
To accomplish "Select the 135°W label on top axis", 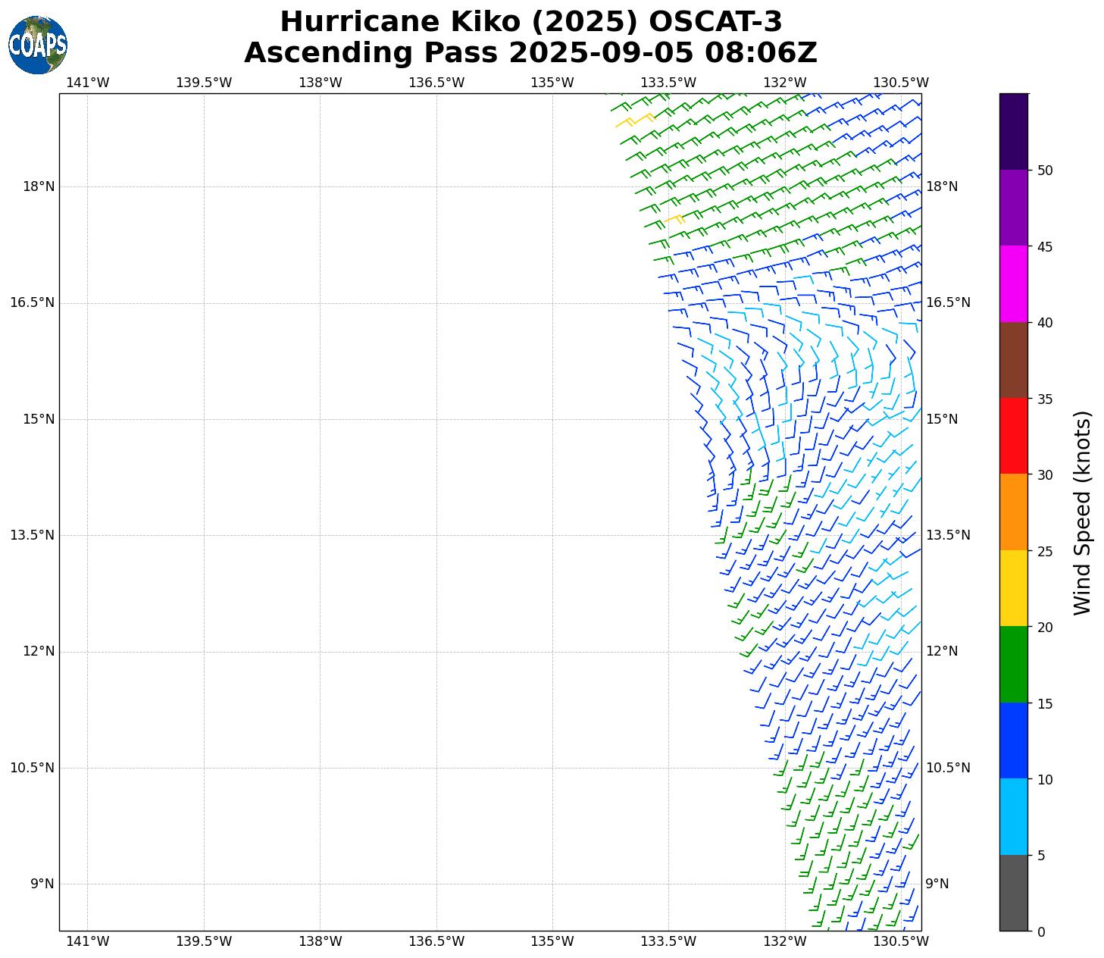I will [552, 83].
